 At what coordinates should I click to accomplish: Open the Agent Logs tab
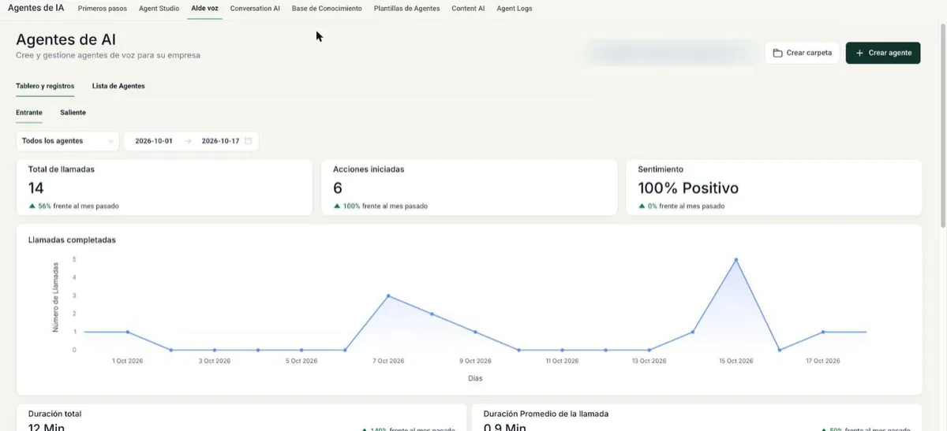click(x=515, y=9)
